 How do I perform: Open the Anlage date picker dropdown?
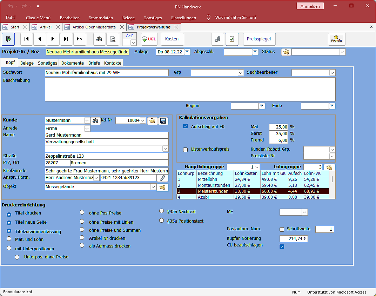click(x=187, y=52)
